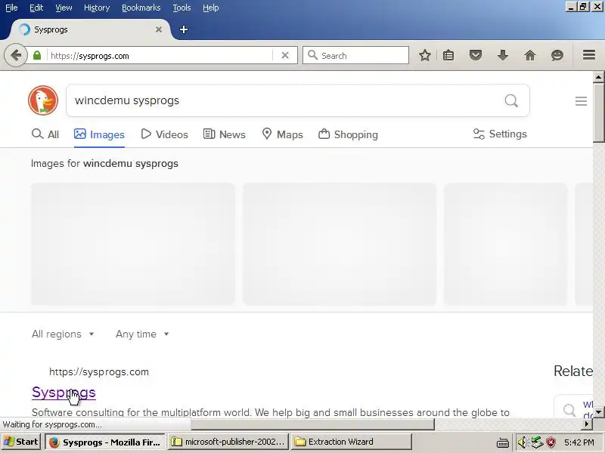605x453 pixels.
Task: Click vertical scrollbar up arrow
Action: pos(598,77)
